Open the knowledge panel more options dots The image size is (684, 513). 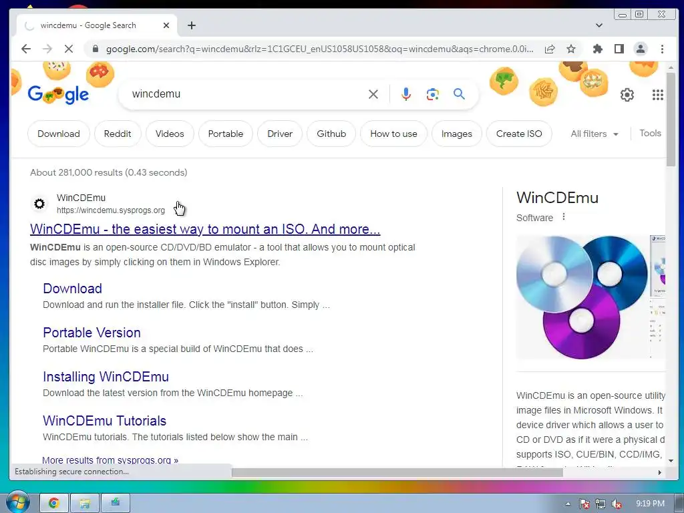564,217
